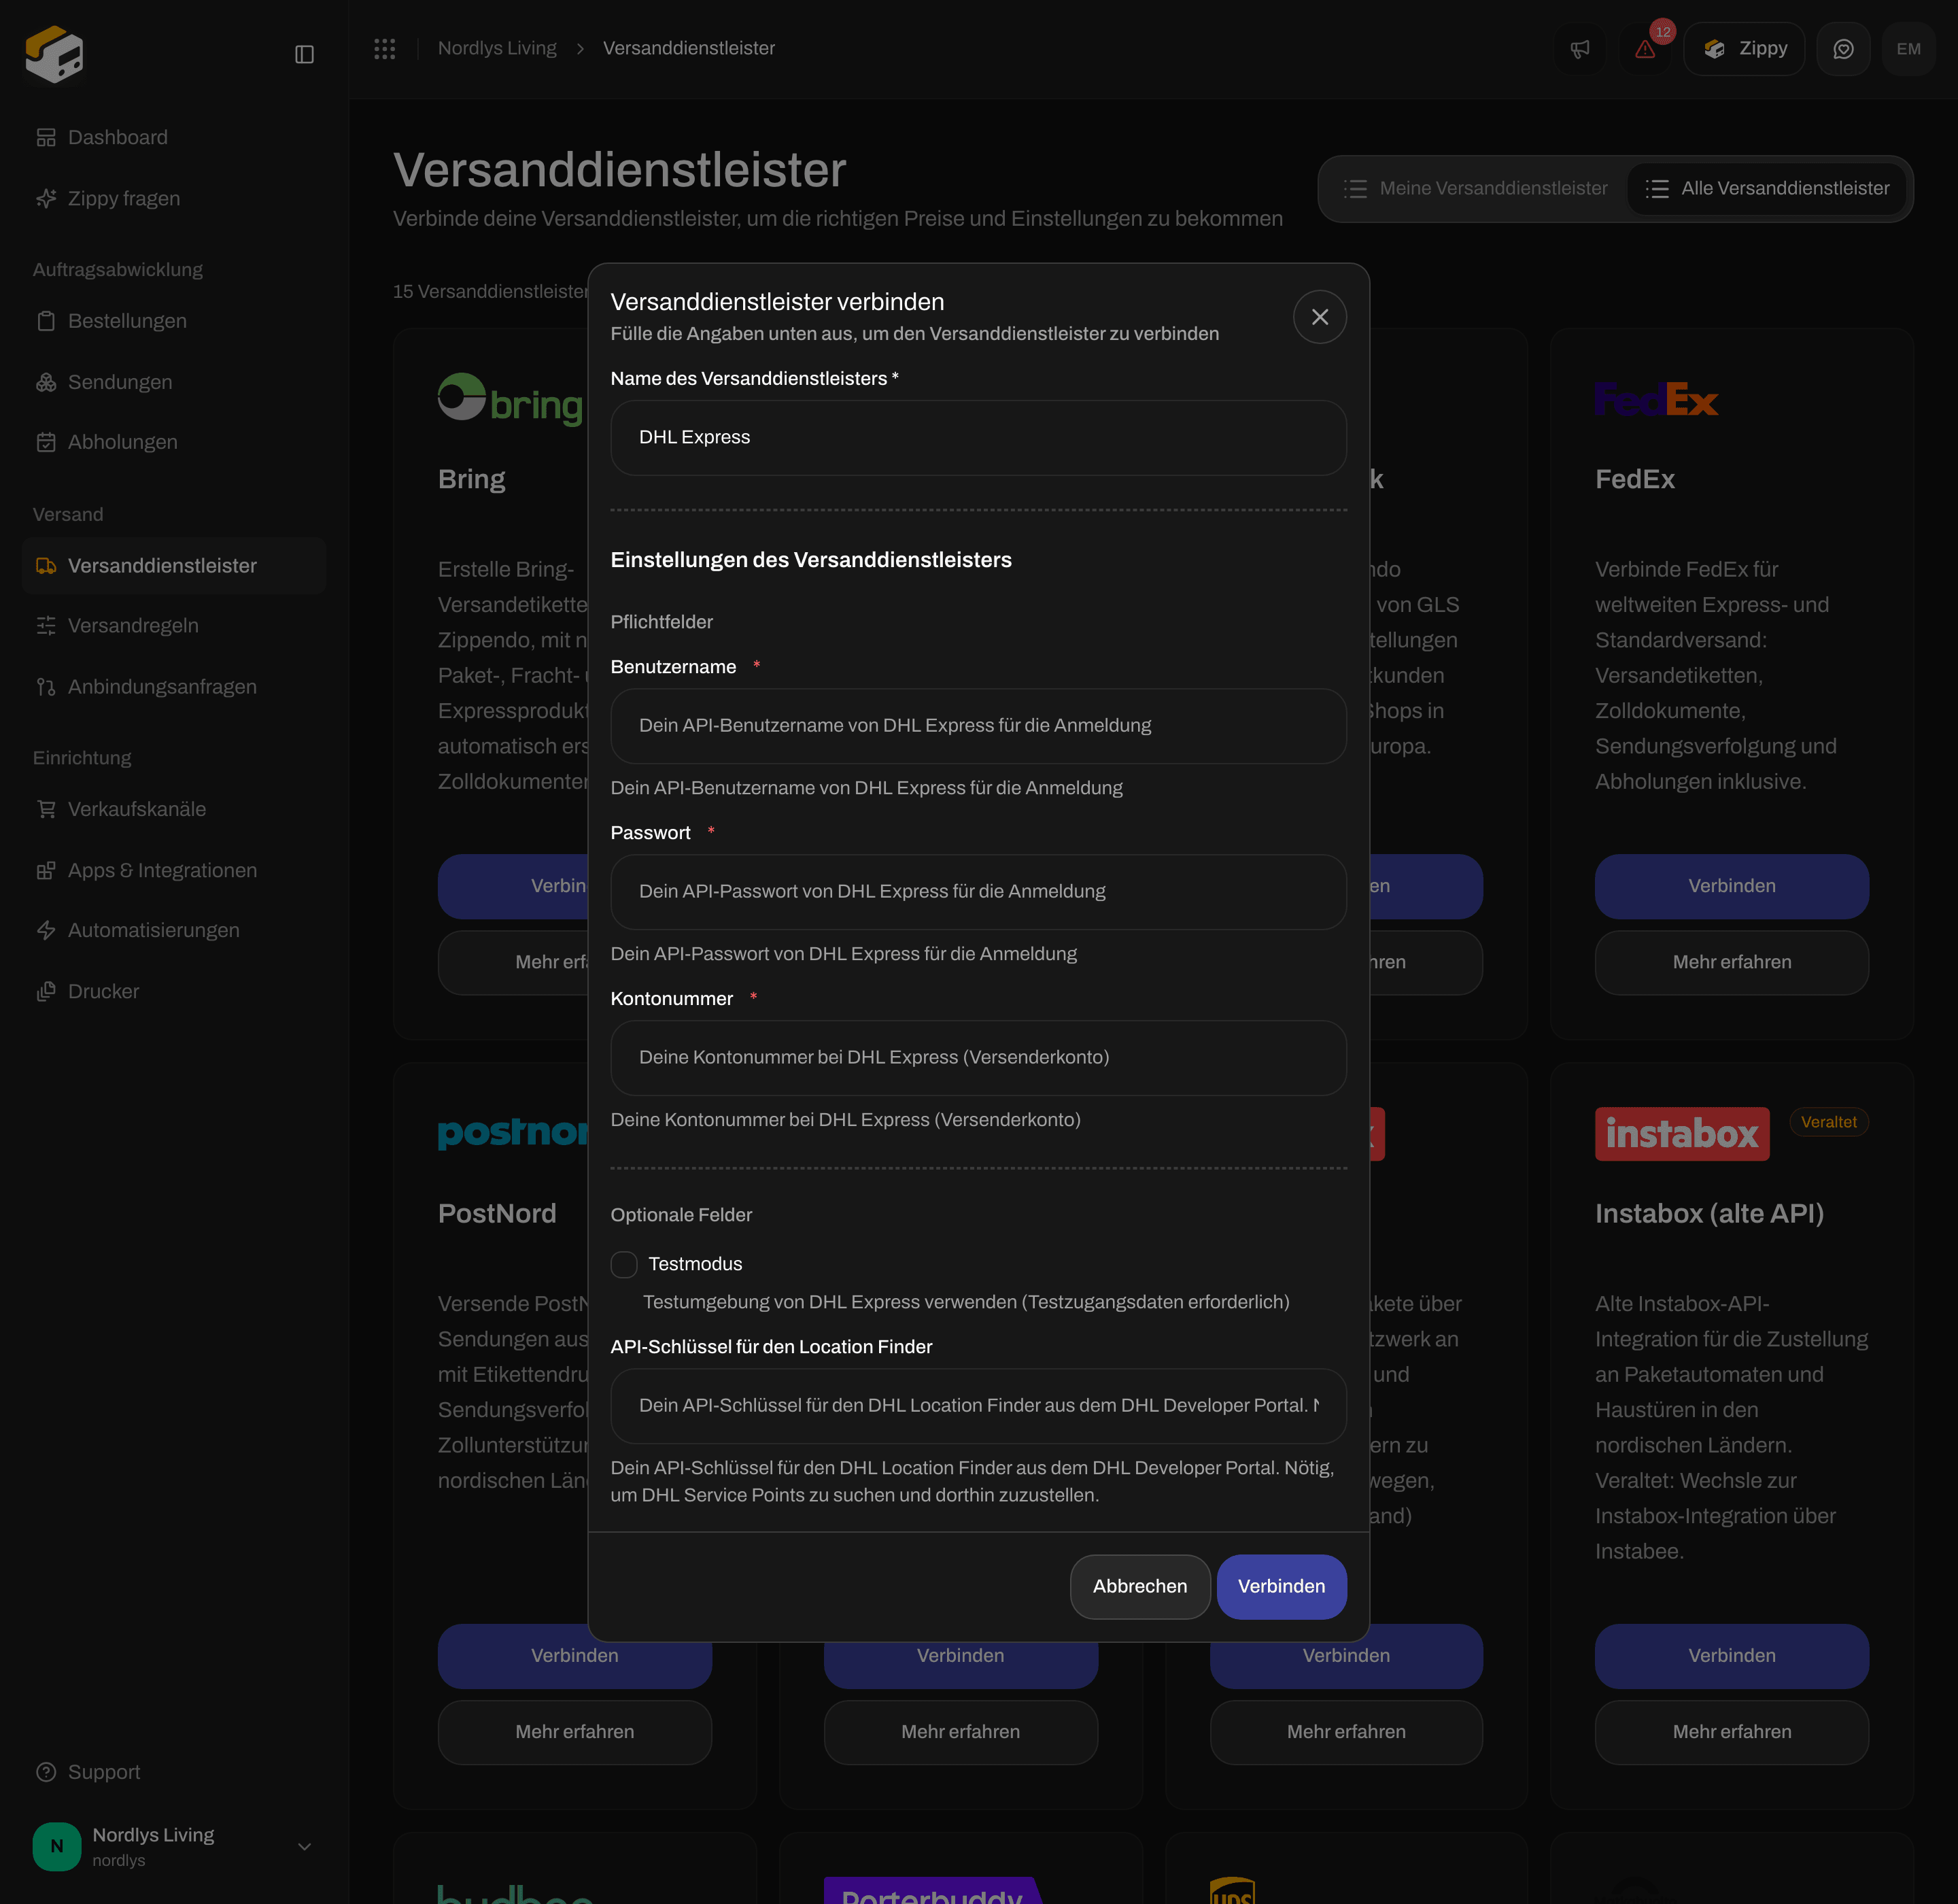Open Automatisierungen page

[x=174, y=930]
